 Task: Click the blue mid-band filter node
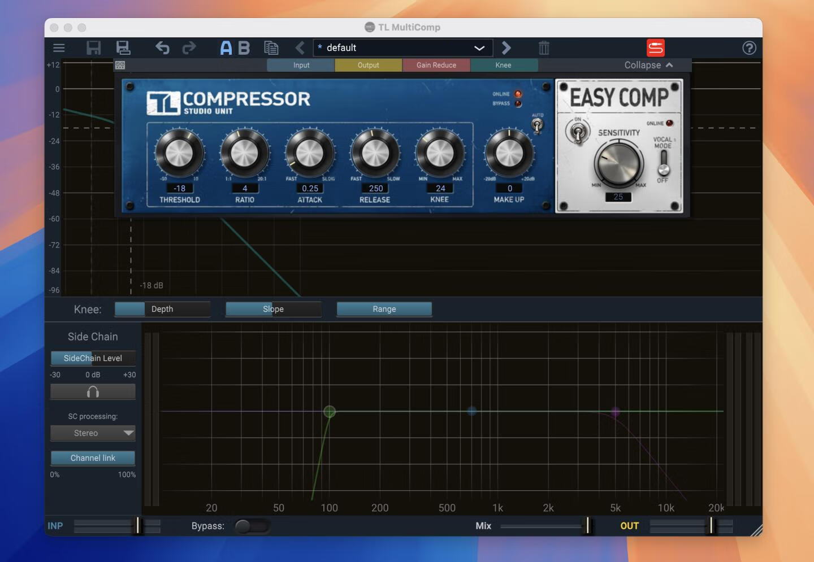click(472, 412)
